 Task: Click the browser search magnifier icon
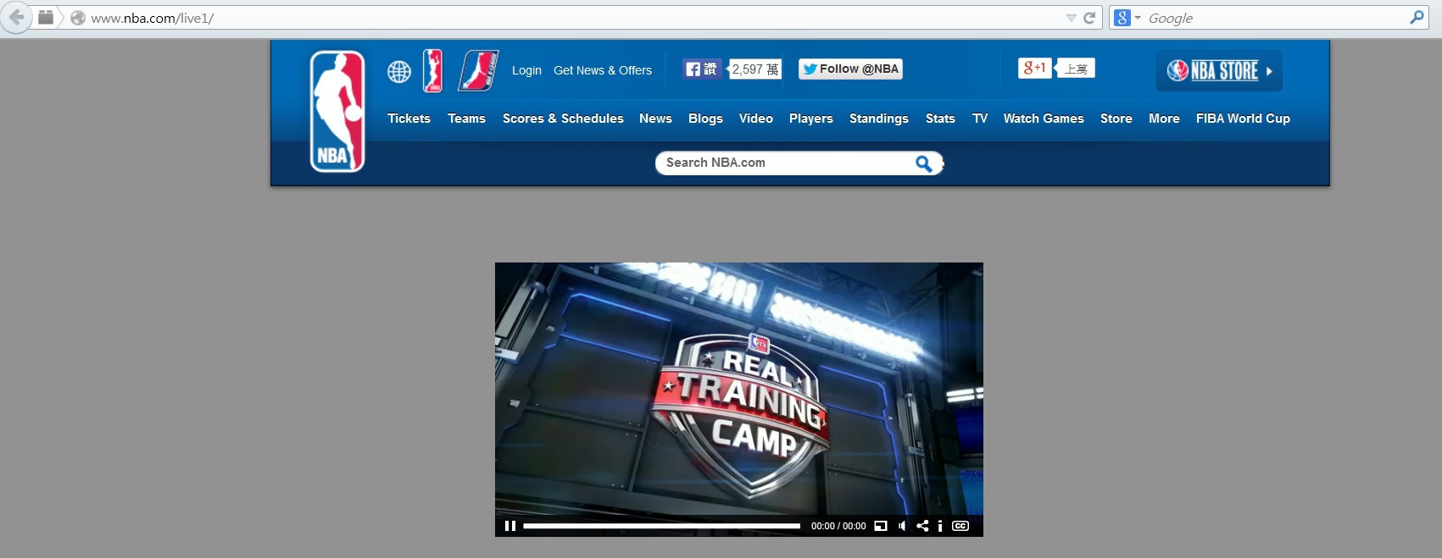pos(1417,17)
